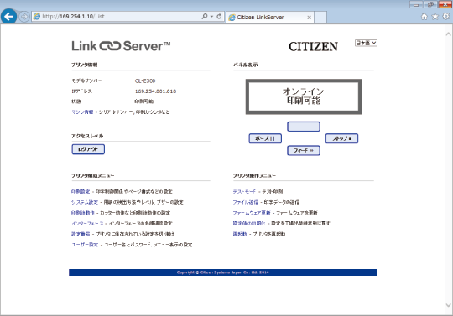Viewport: 453px width, 316px height.
Task: Click the ストップ stop panel button
Action: pyautogui.click(x=341, y=138)
